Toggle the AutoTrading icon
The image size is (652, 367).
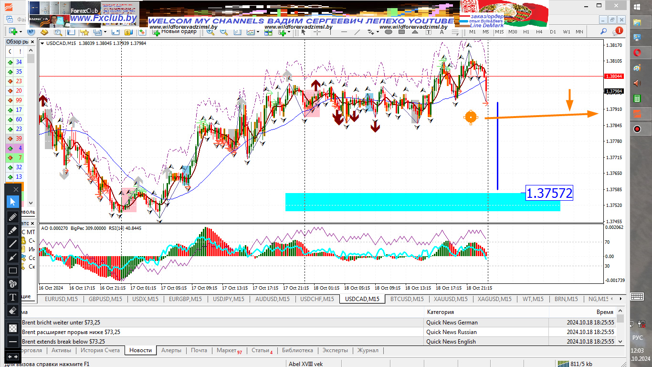142,32
